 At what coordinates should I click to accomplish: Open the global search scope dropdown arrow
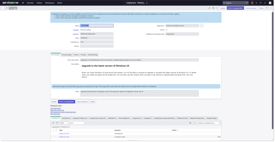point(247,3)
